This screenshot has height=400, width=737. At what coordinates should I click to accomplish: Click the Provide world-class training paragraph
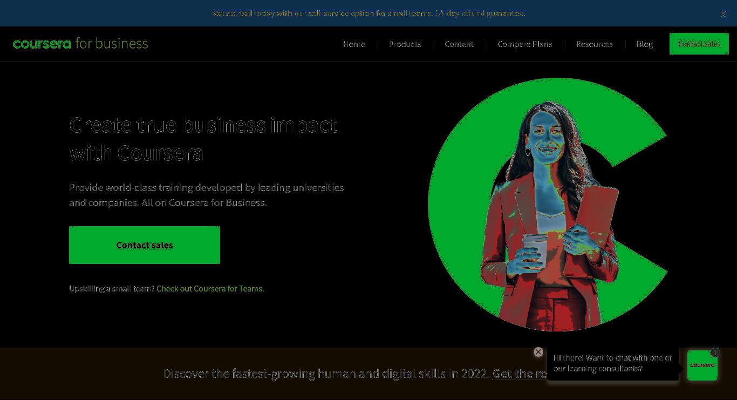tap(207, 195)
